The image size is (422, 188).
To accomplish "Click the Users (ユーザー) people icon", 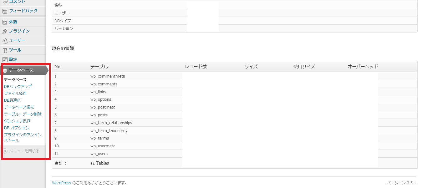I will point(5,41).
